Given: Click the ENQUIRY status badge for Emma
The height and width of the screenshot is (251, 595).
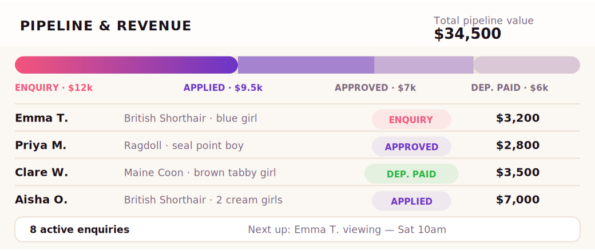Looking at the screenshot, I should tap(411, 120).
